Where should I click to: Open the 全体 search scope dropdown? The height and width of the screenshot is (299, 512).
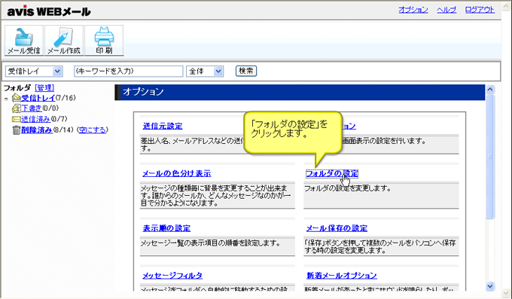[205, 72]
